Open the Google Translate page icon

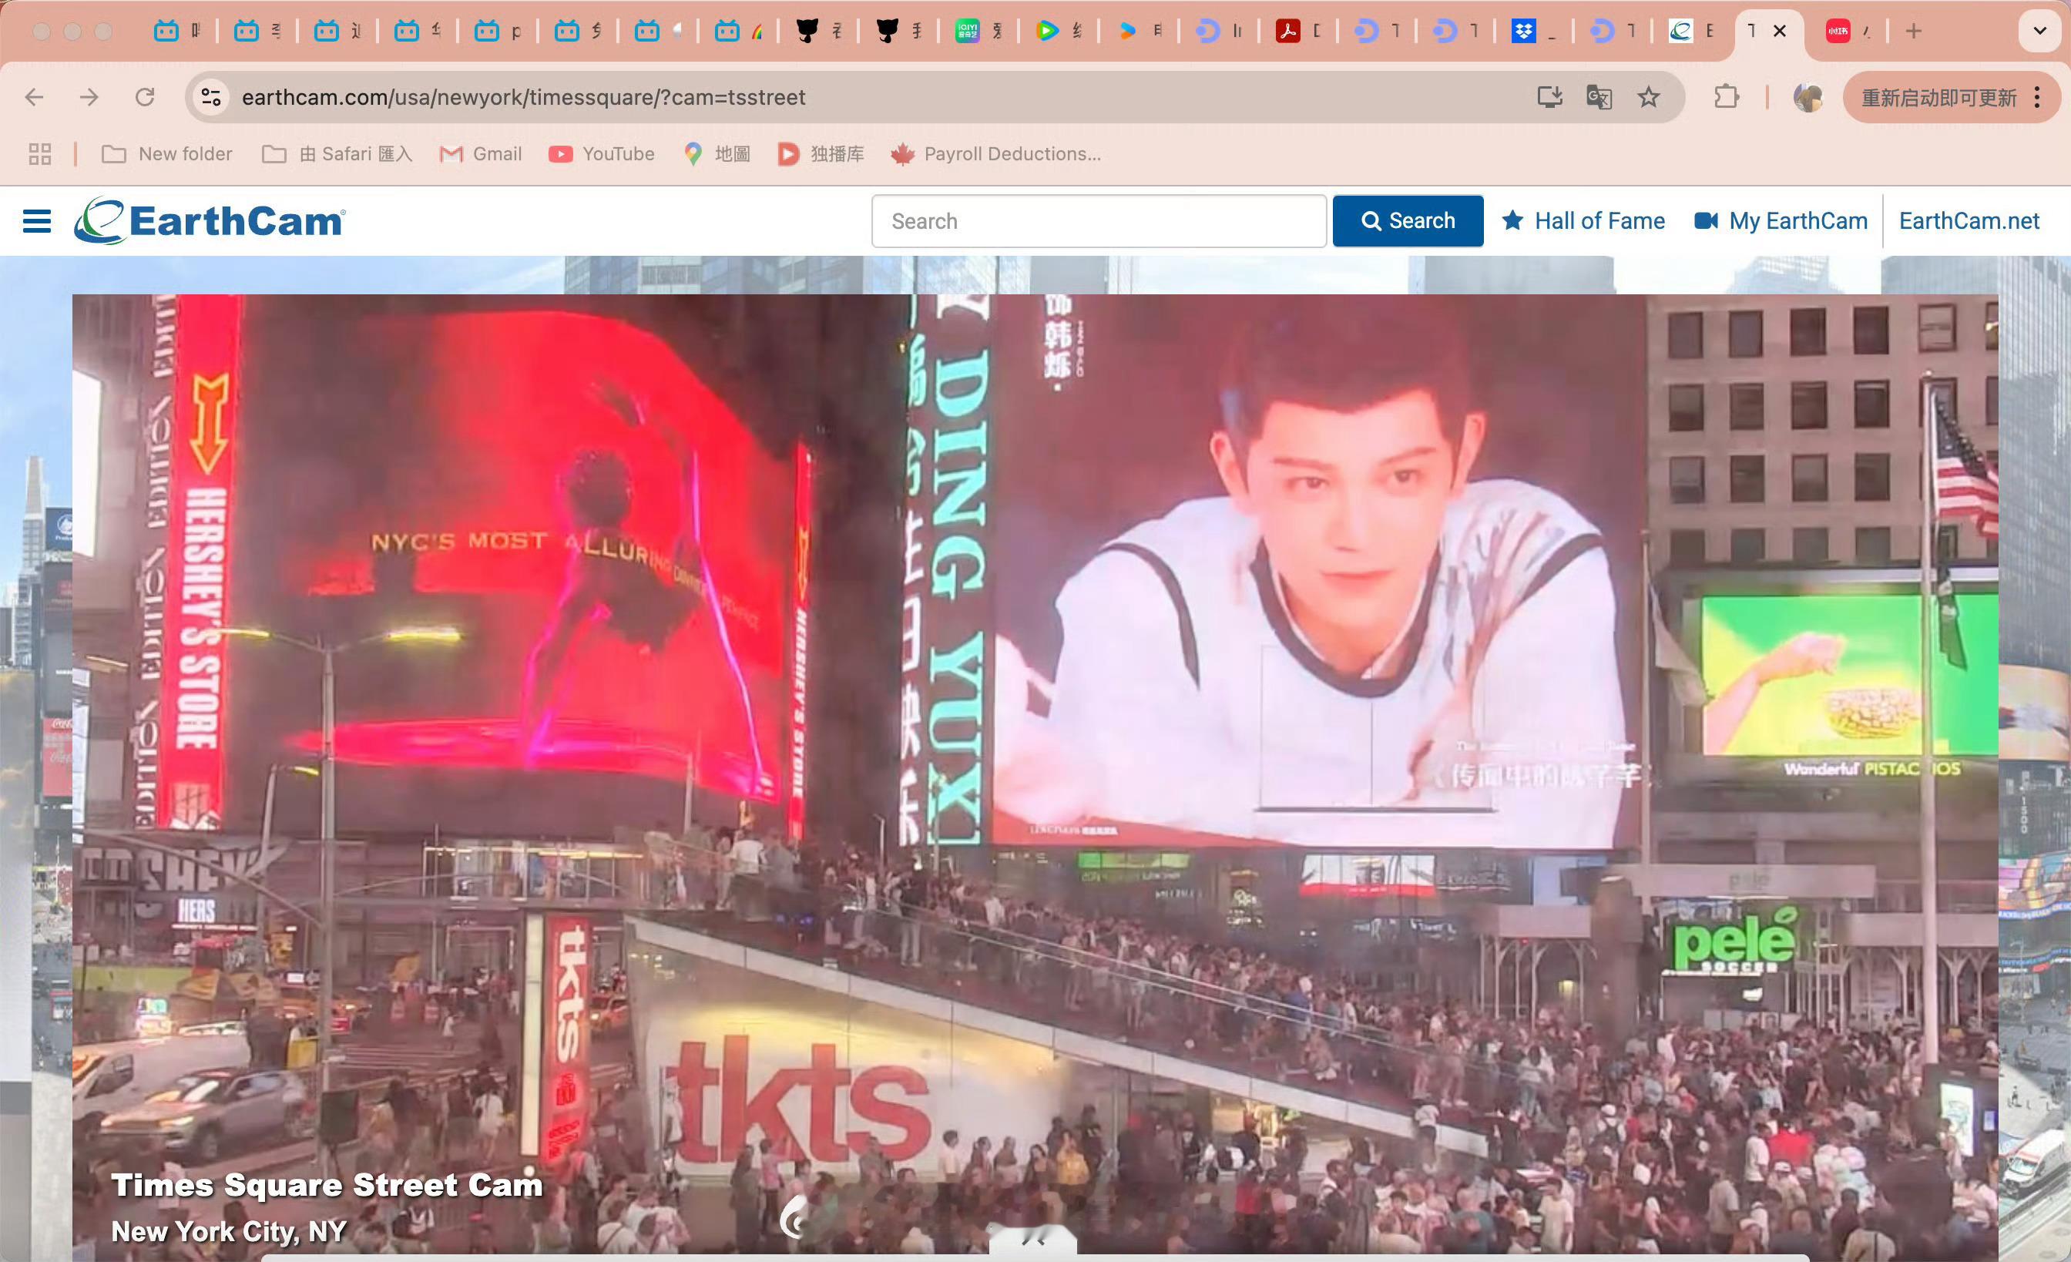(1599, 98)
